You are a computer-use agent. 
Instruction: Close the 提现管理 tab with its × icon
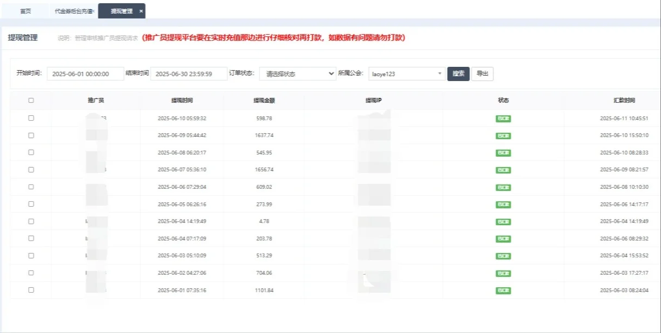(x=140, y=10)
